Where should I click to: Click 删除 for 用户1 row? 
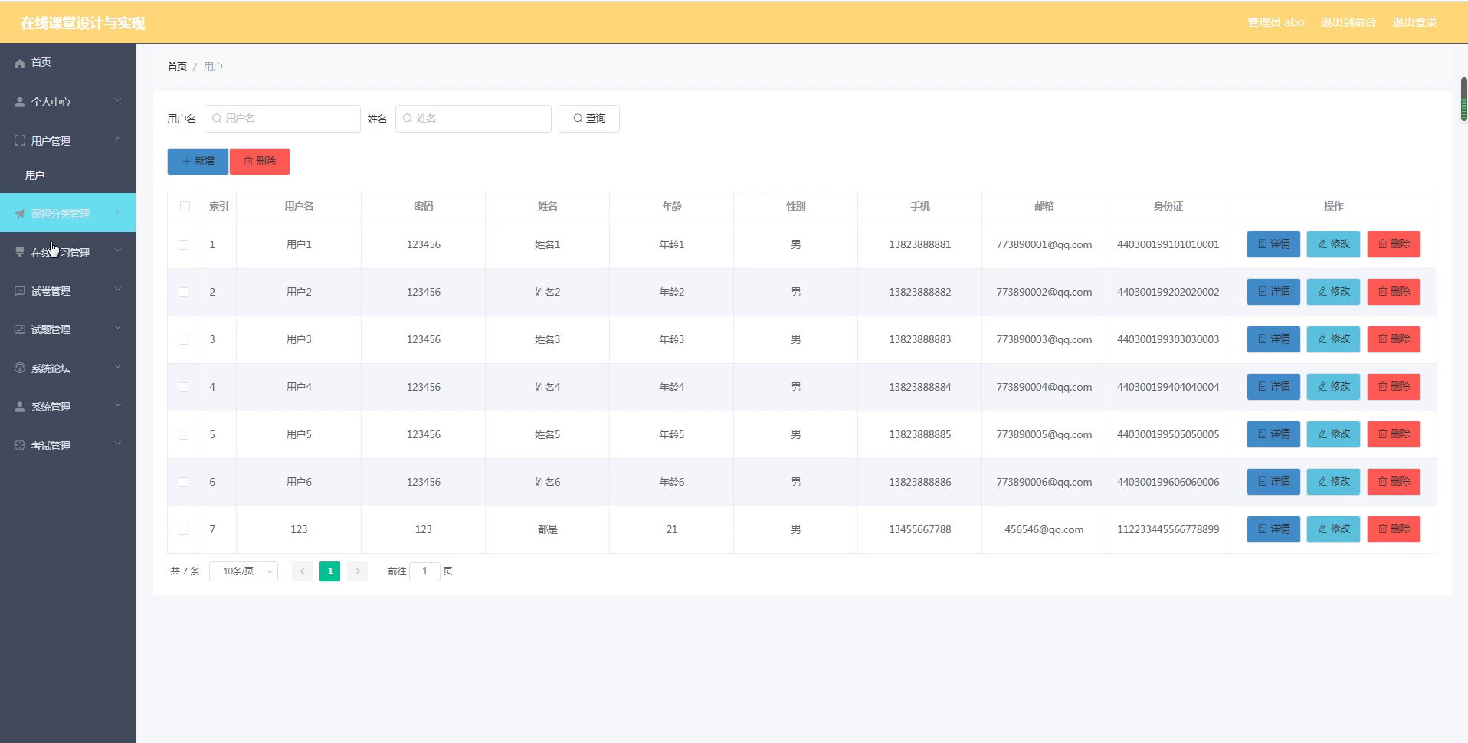[x=1394, y=244]
